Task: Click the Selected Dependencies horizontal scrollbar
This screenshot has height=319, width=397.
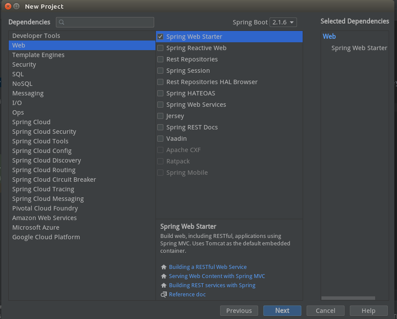Action: coord(348,298)
